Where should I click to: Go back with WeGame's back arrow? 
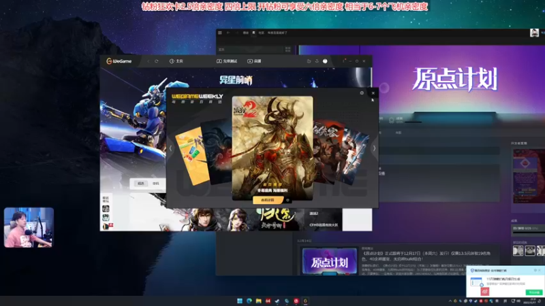coord(148,61)
